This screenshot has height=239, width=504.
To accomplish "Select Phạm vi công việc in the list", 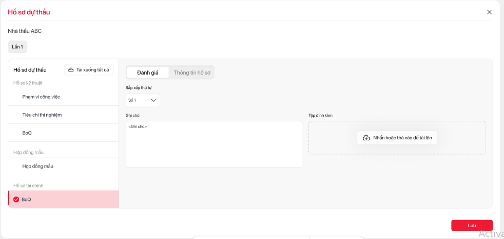I will point(45,97).
